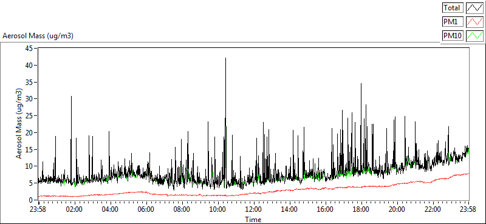Click the tallest spike peak near 10:00
Viewport: 486px width, 224px height.
(x=225, y=58)
